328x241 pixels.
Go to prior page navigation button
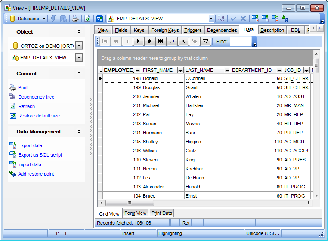(x=116, y=41)
